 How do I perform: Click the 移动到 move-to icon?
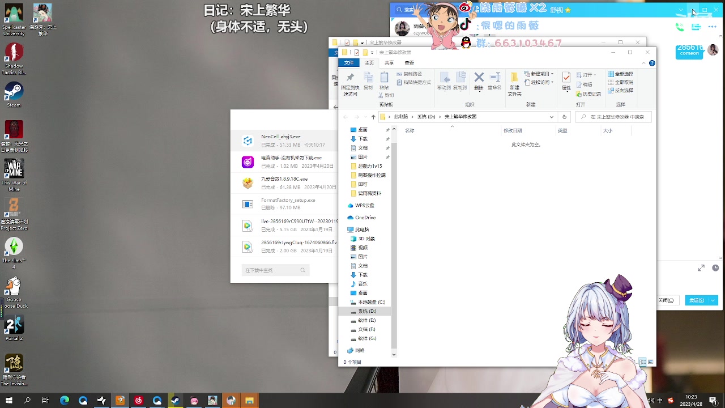tap(444, 80)
